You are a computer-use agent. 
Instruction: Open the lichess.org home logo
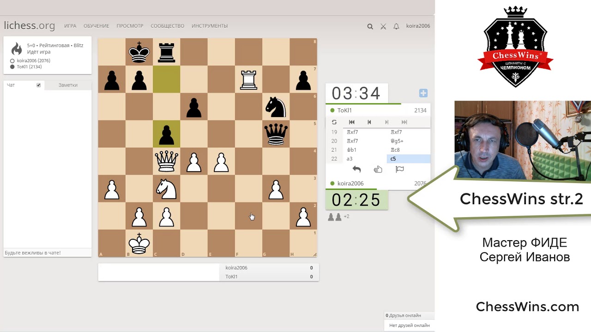tap(30, 26)
